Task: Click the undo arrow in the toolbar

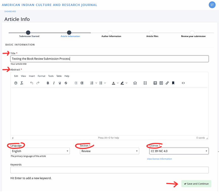Action: pyautogui.click(x=32, y=83)
